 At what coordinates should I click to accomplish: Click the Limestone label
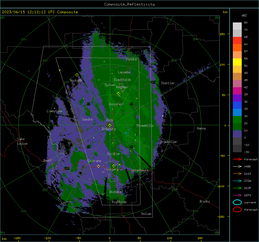click(54, 111)
